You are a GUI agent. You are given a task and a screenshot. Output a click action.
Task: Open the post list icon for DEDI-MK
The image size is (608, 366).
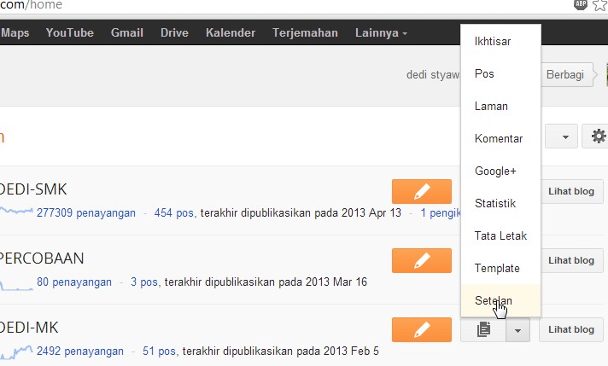click(x=483, y=329)
